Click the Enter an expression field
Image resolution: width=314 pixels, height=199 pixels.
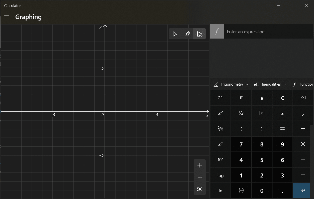point(268,32)
